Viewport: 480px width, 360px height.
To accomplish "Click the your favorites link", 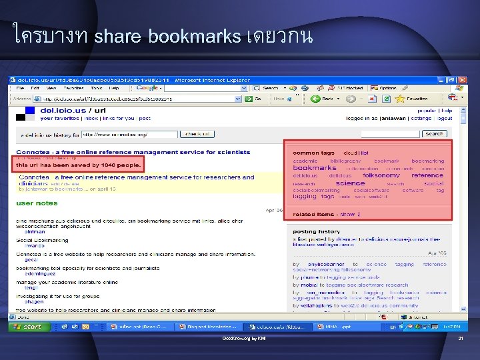I will (60, 118).
